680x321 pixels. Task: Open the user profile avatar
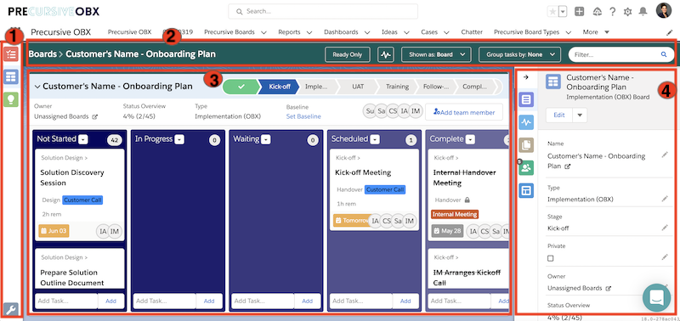click(x=664, y=11)
